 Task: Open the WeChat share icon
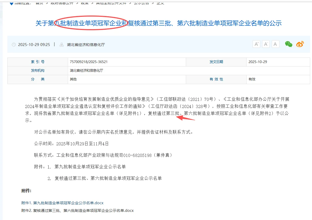288,44
